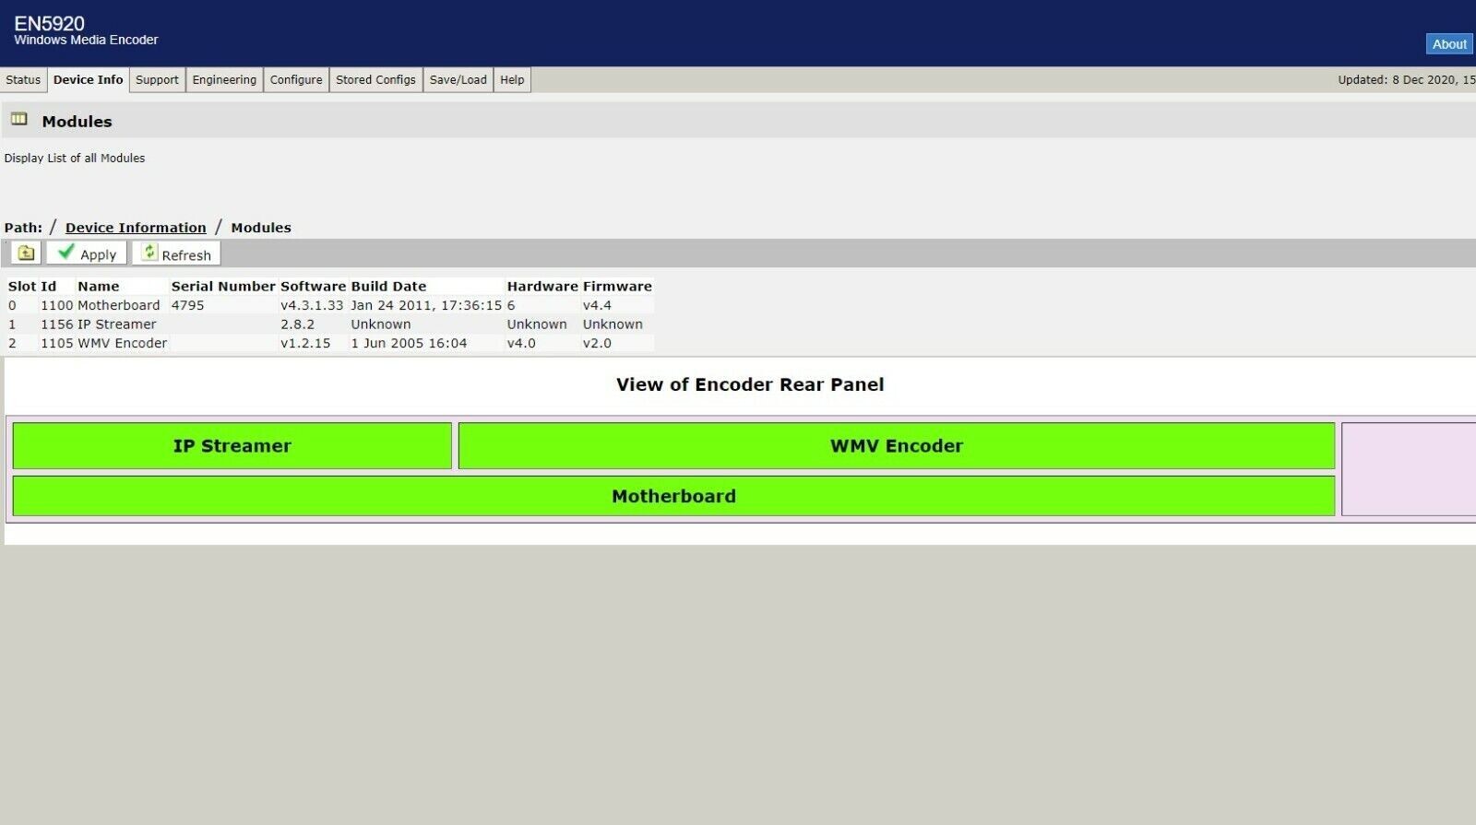This screenshot has height=825, width=1476.
Task: Click the green checkmark Apply icon
Action: [66, 252]
